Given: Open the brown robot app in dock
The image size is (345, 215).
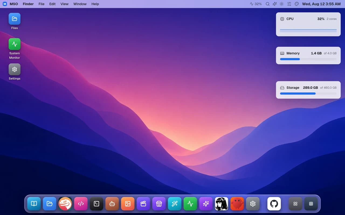Looking at the screenshot, I should (112, 204).
